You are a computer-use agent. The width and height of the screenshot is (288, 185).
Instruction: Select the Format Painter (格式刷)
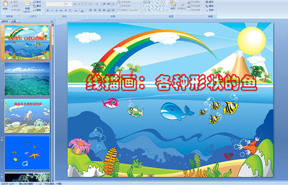(15, 10)
